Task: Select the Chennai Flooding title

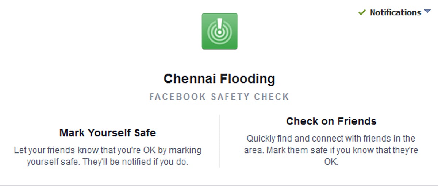Action: (219, 79)
